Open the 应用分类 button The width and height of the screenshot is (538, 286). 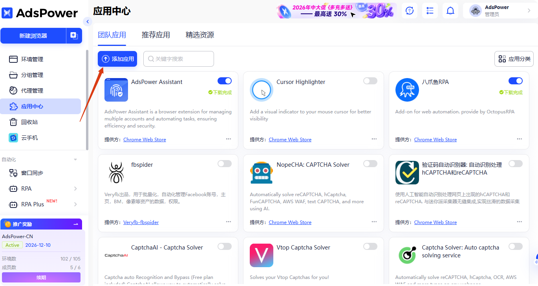tap(514, 59)
